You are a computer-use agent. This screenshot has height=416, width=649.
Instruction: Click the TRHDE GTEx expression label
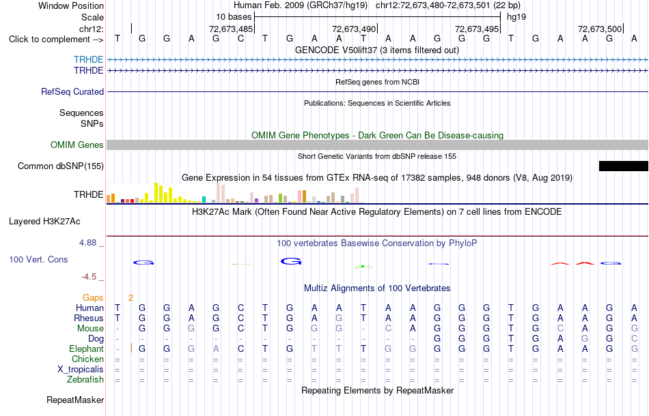(x=89, y=194)
